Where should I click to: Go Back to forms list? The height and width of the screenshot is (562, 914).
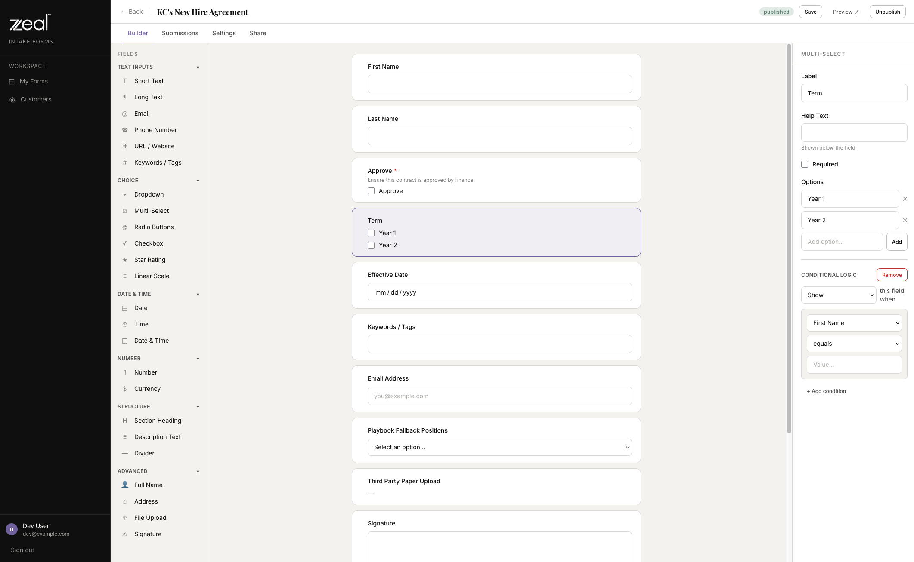pyautogui.click(x=132, y=12)
